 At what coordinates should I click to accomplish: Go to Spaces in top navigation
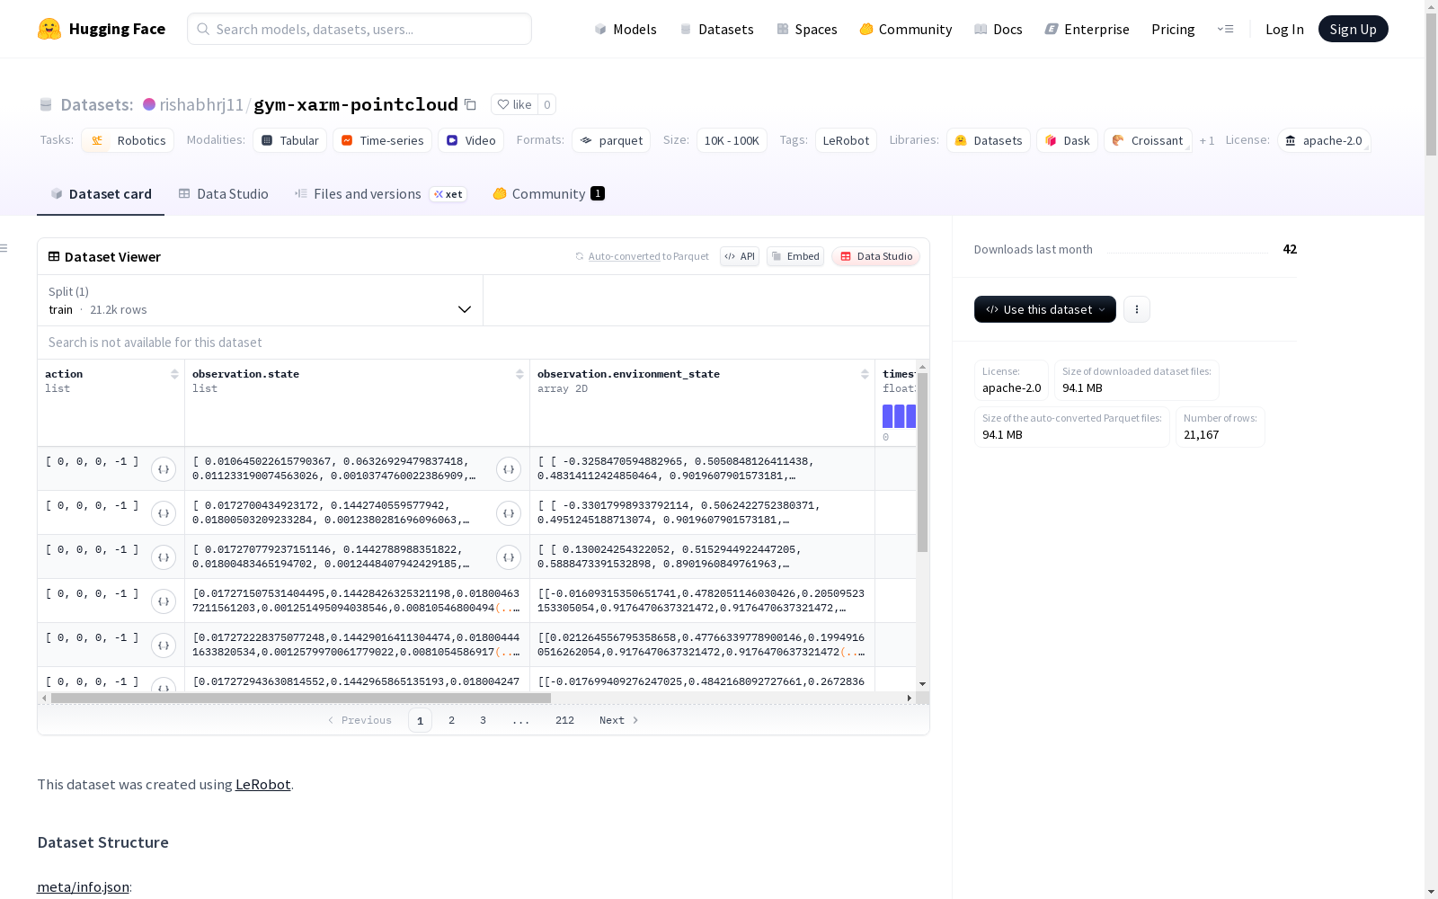tap(806, 29)
